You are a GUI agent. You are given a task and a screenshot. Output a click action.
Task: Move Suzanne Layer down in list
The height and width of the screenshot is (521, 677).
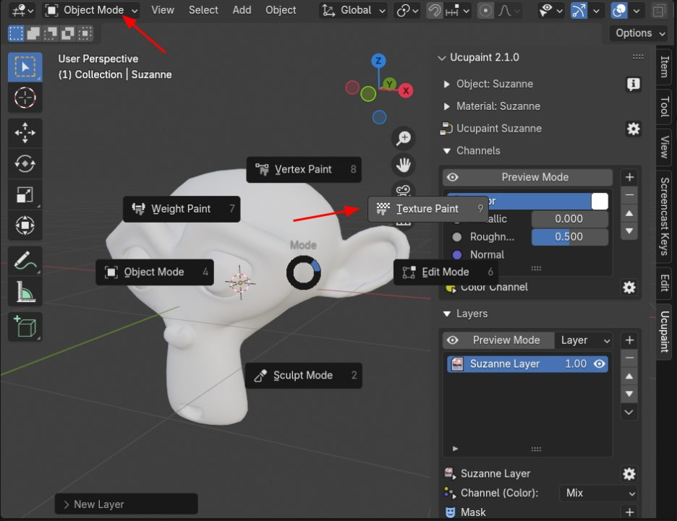(x=629, y=394)
